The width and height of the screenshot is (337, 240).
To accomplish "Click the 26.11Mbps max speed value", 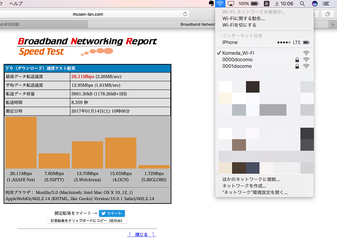I will [x=83, y=76].
